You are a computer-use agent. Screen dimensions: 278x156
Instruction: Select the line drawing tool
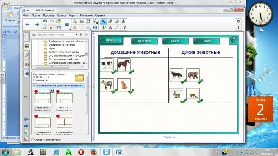[117, 27]
